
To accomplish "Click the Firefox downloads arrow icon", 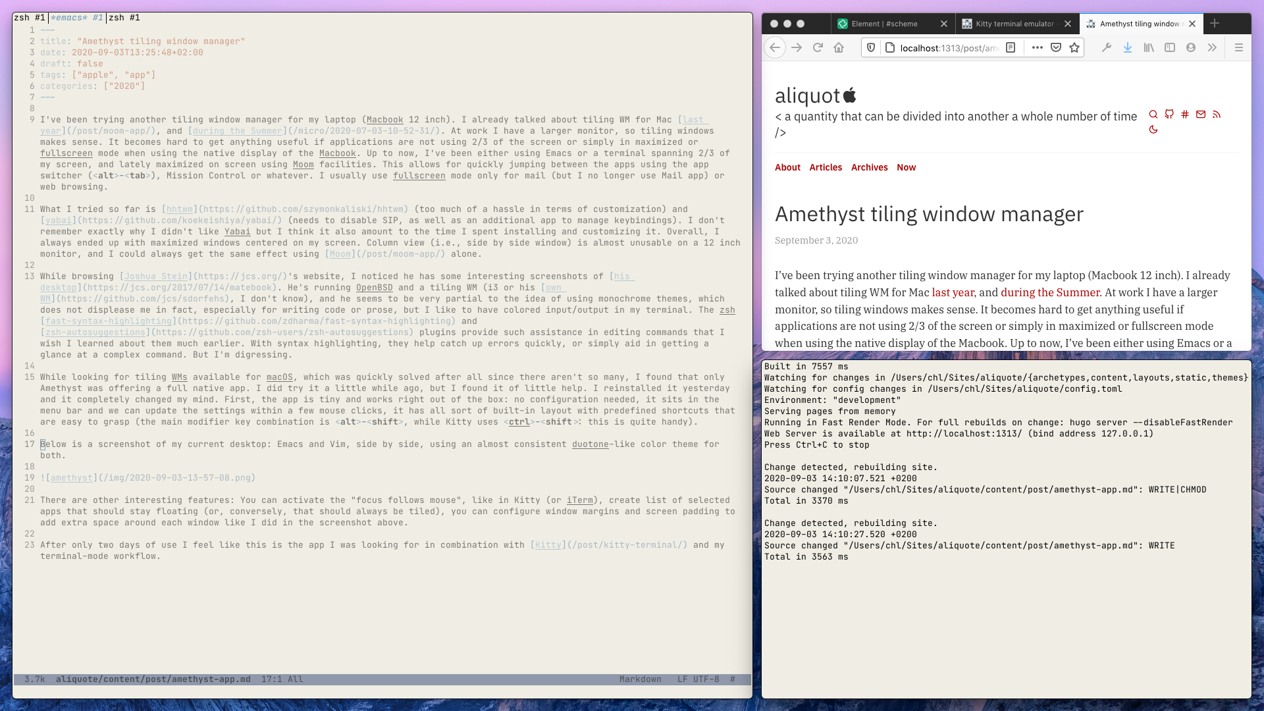I will [1128, 47].
